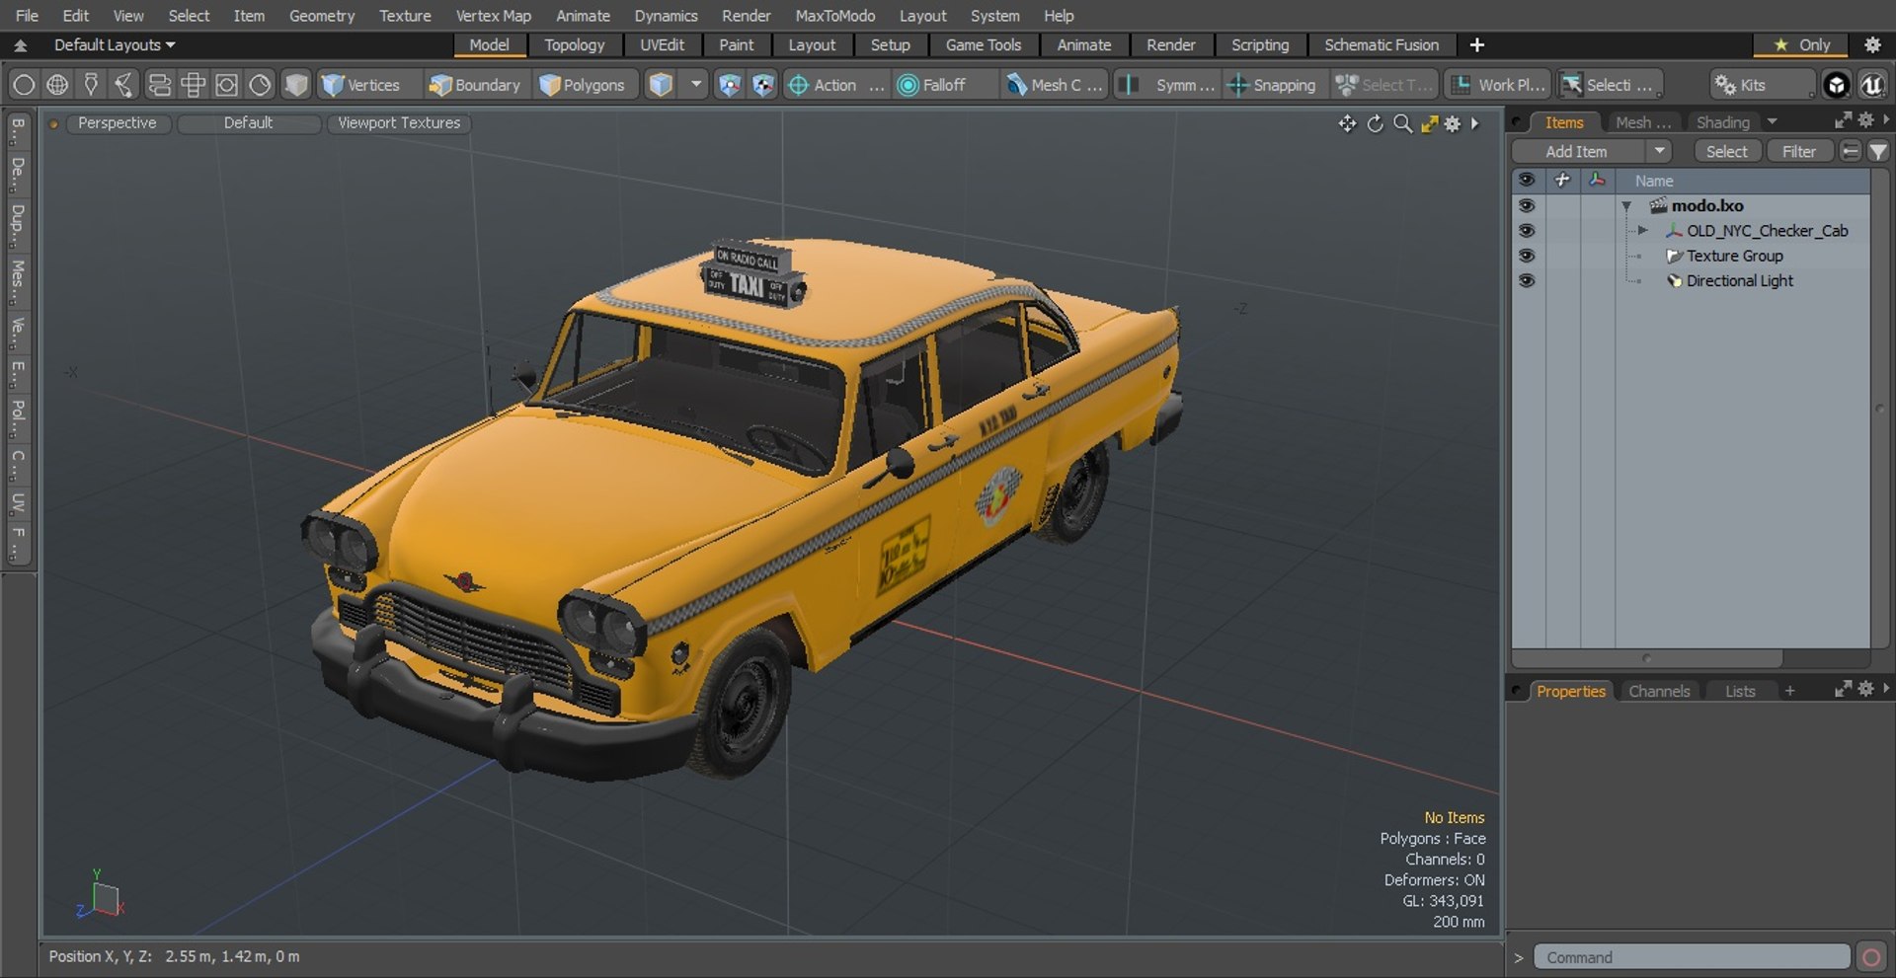The image size is (1896, 978).
Task: Open Items panel gear settings
Action: pyautogui.click(x=1865, y=119)
